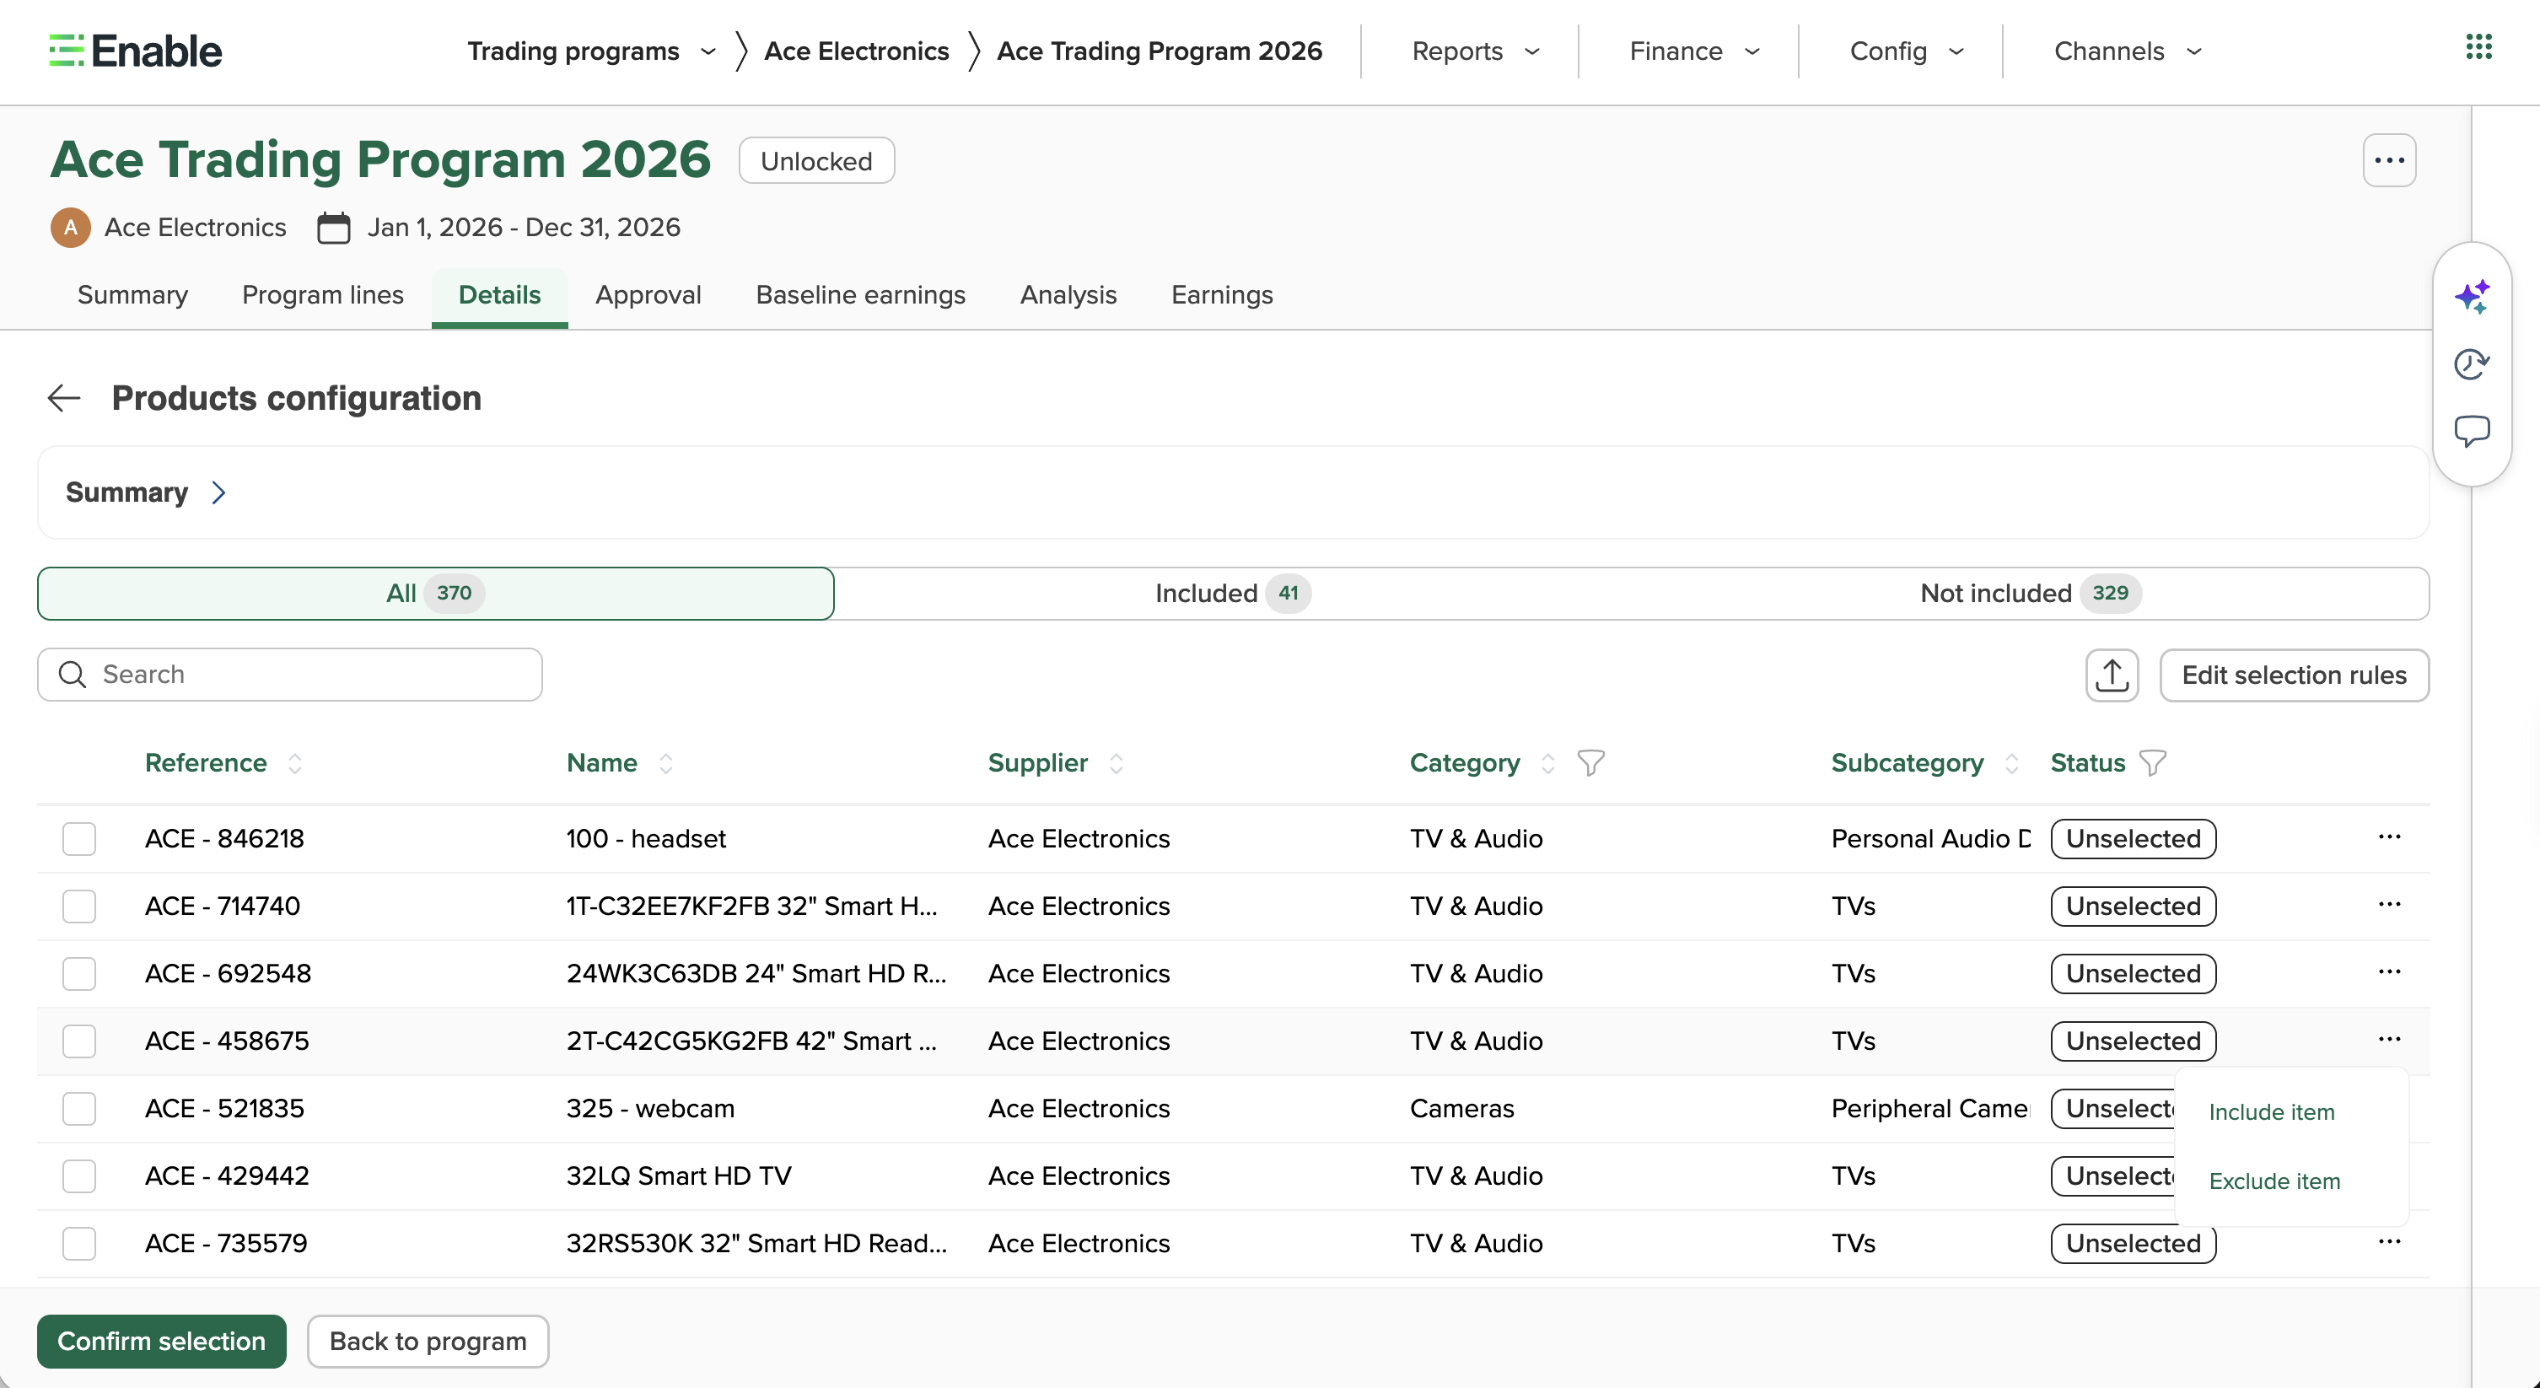Expand the Finance menu
2540x1388 pixels.
coord(1693,51)
